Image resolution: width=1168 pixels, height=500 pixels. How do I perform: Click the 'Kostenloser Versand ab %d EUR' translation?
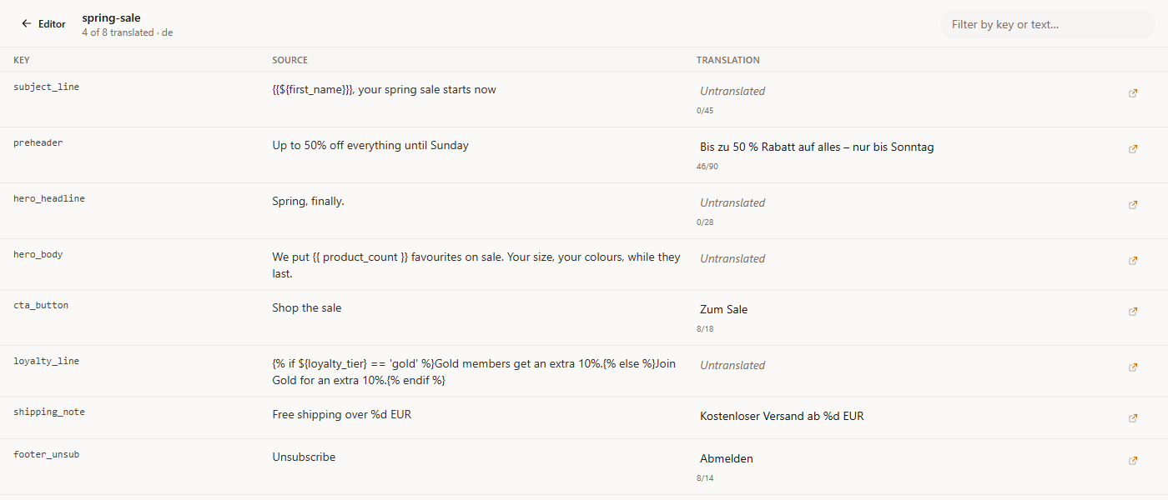(x=782, y=416)
